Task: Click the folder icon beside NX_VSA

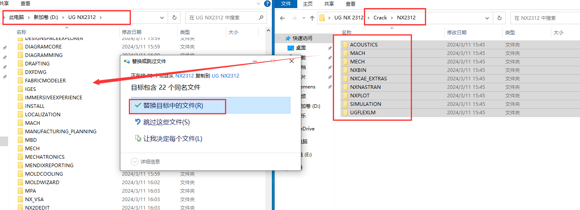Action: click(x=20, y=199)
